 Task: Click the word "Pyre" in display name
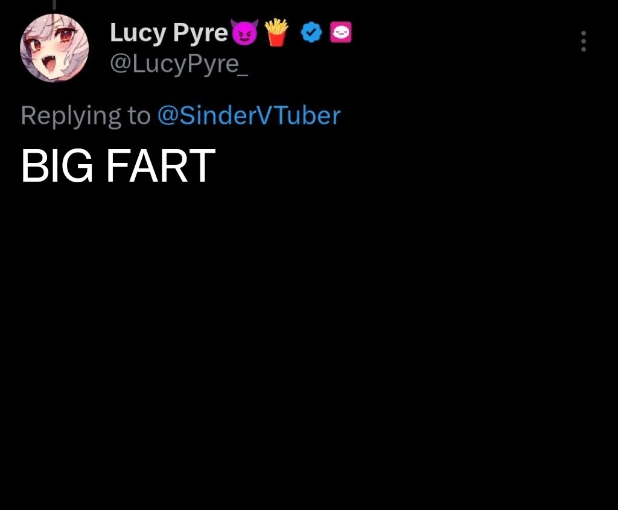(200, 33)
